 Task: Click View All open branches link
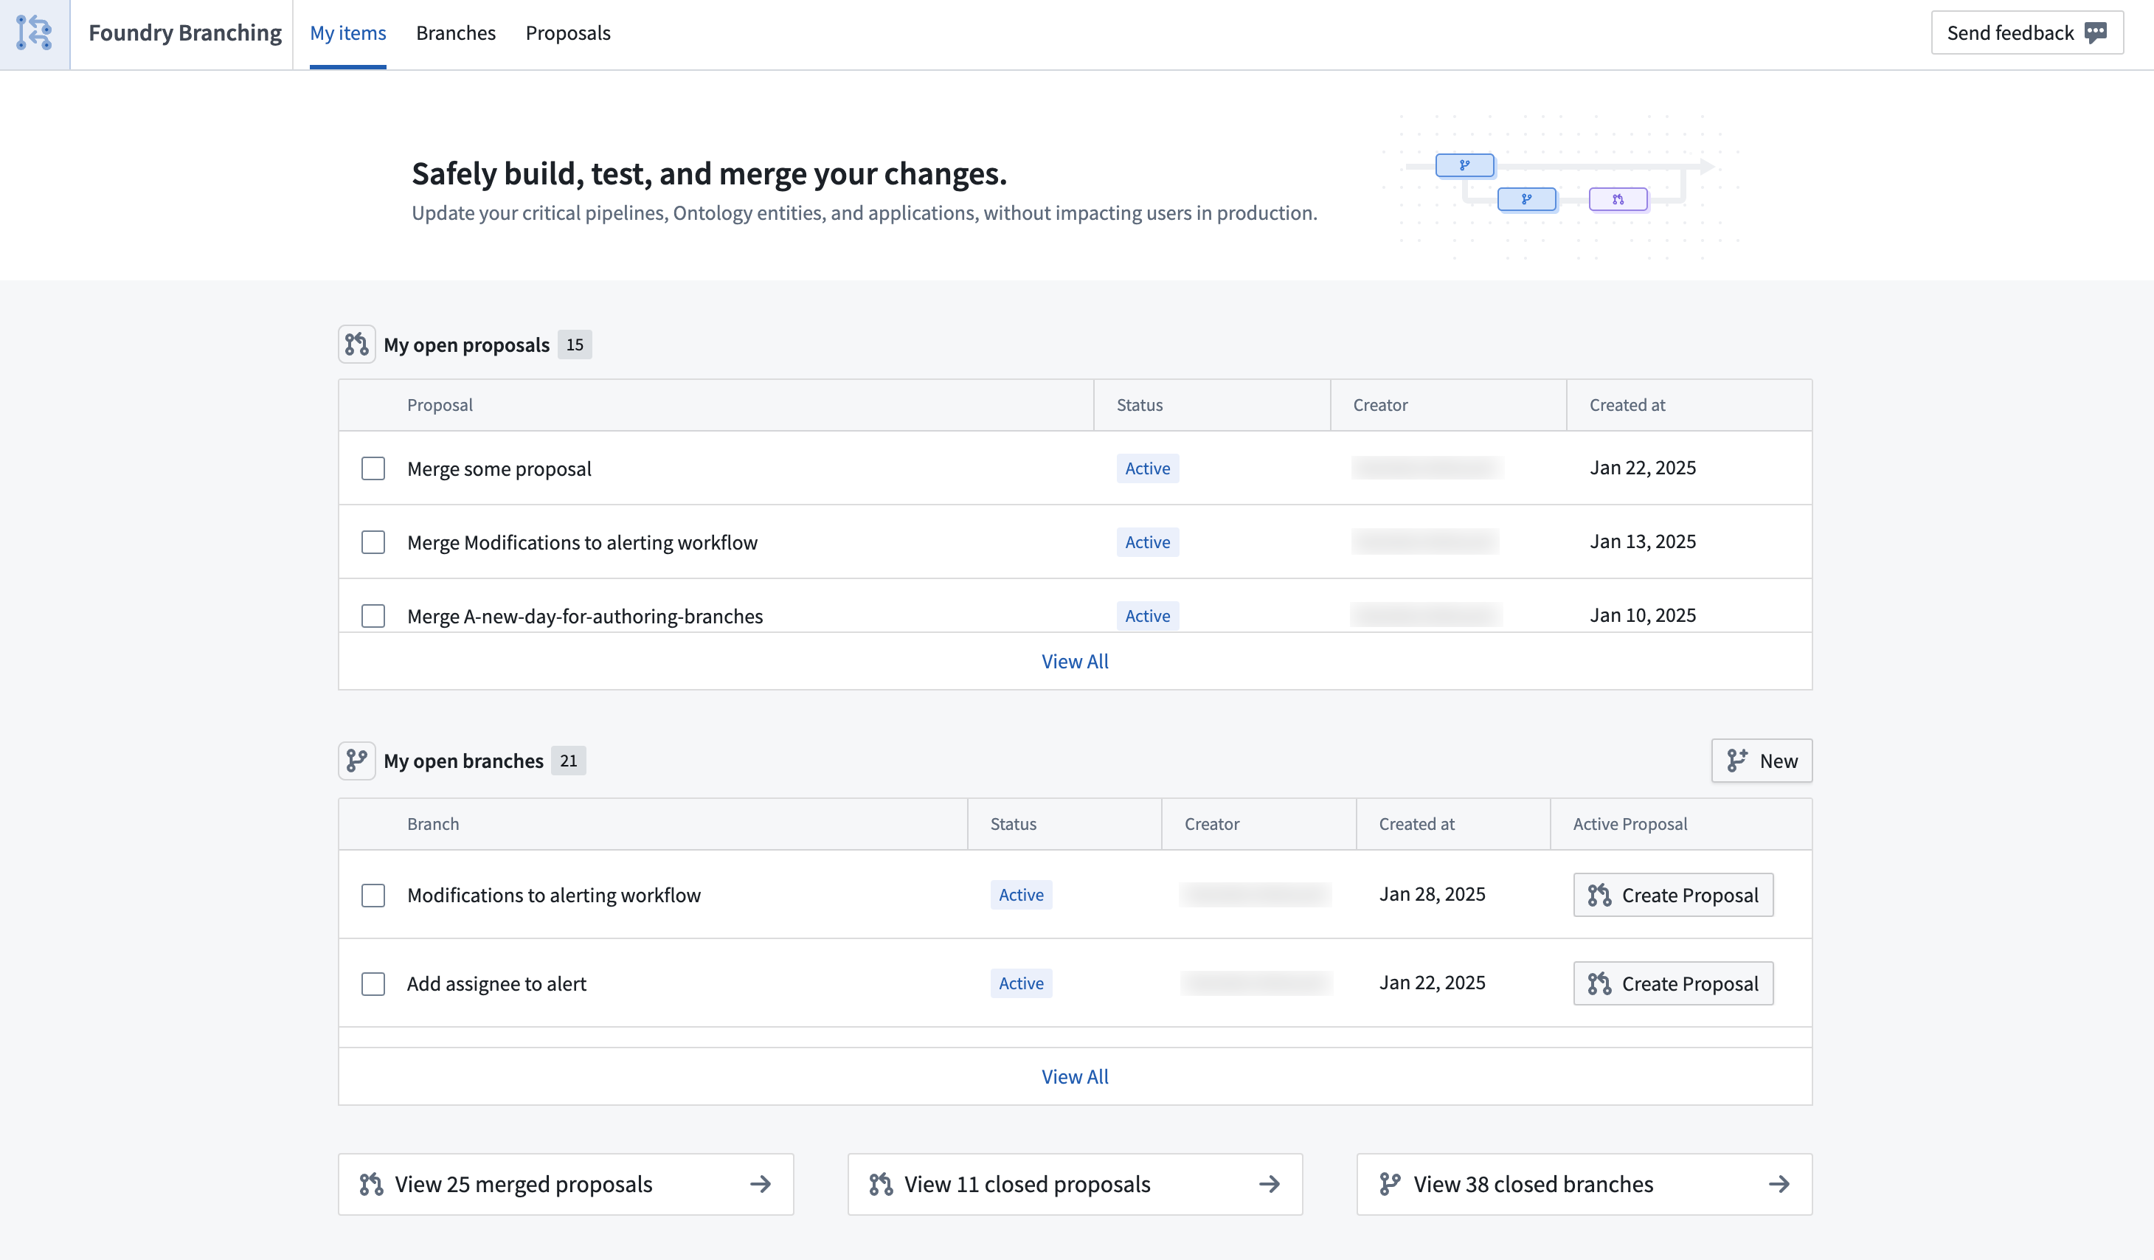point(1074,1076)
